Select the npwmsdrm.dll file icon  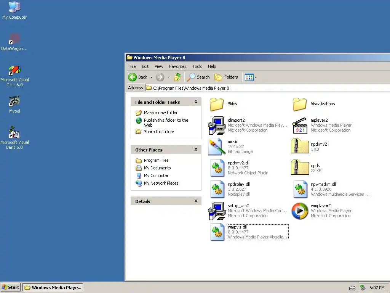(300, 189)
